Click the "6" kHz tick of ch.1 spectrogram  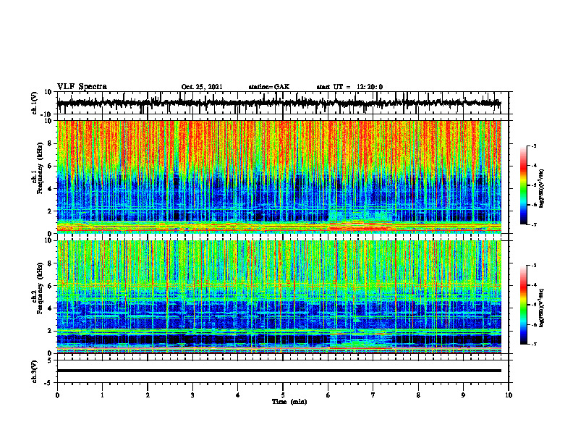[50, 166]
